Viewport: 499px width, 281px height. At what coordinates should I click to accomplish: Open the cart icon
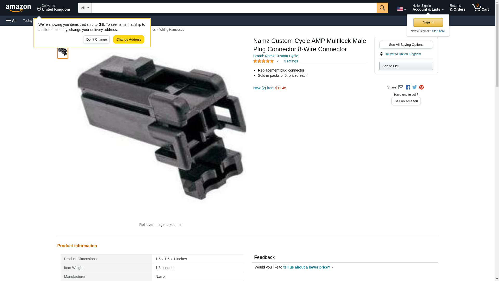point(480,8)
